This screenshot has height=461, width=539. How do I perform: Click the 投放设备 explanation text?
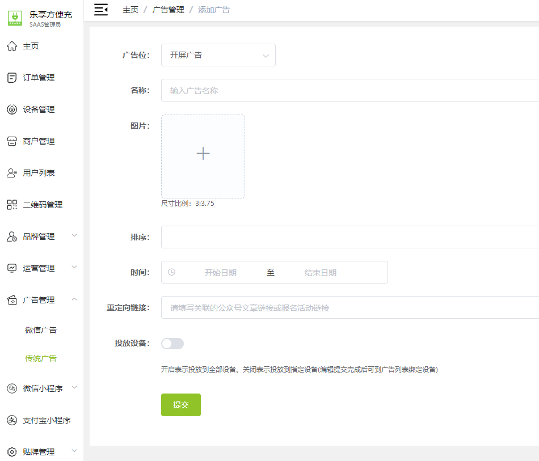[299, 369]
